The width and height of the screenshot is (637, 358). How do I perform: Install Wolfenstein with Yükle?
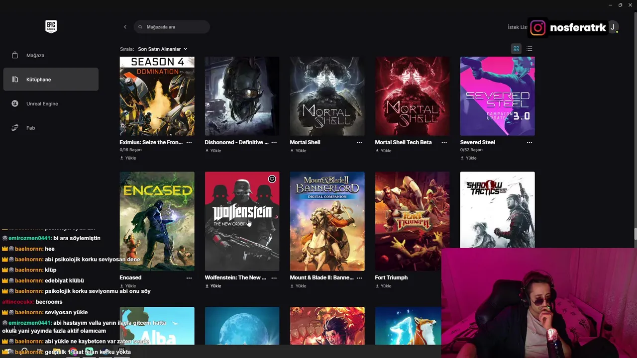point(213,286)
